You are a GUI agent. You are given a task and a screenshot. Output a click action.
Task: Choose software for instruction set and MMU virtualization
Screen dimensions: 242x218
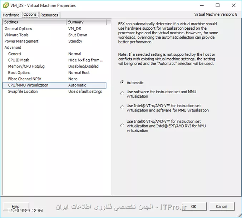[x=122, y=94]
